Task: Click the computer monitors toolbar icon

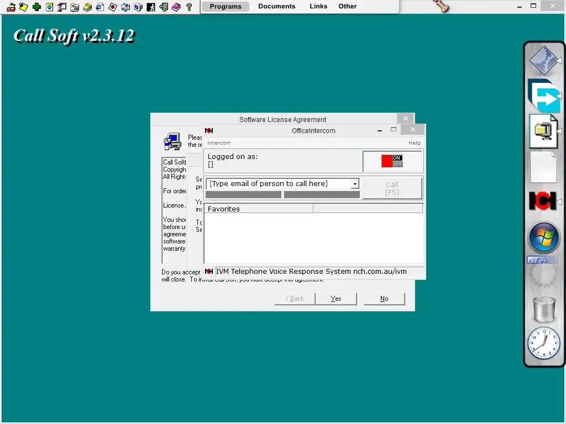Action: click(138, 7)
